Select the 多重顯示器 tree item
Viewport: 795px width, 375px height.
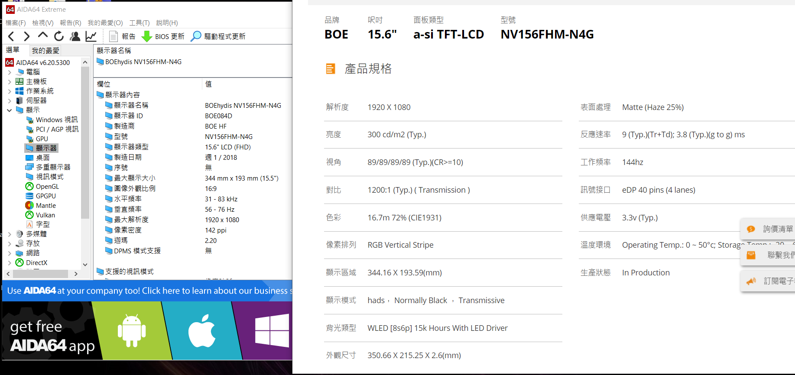coord(48,167)
